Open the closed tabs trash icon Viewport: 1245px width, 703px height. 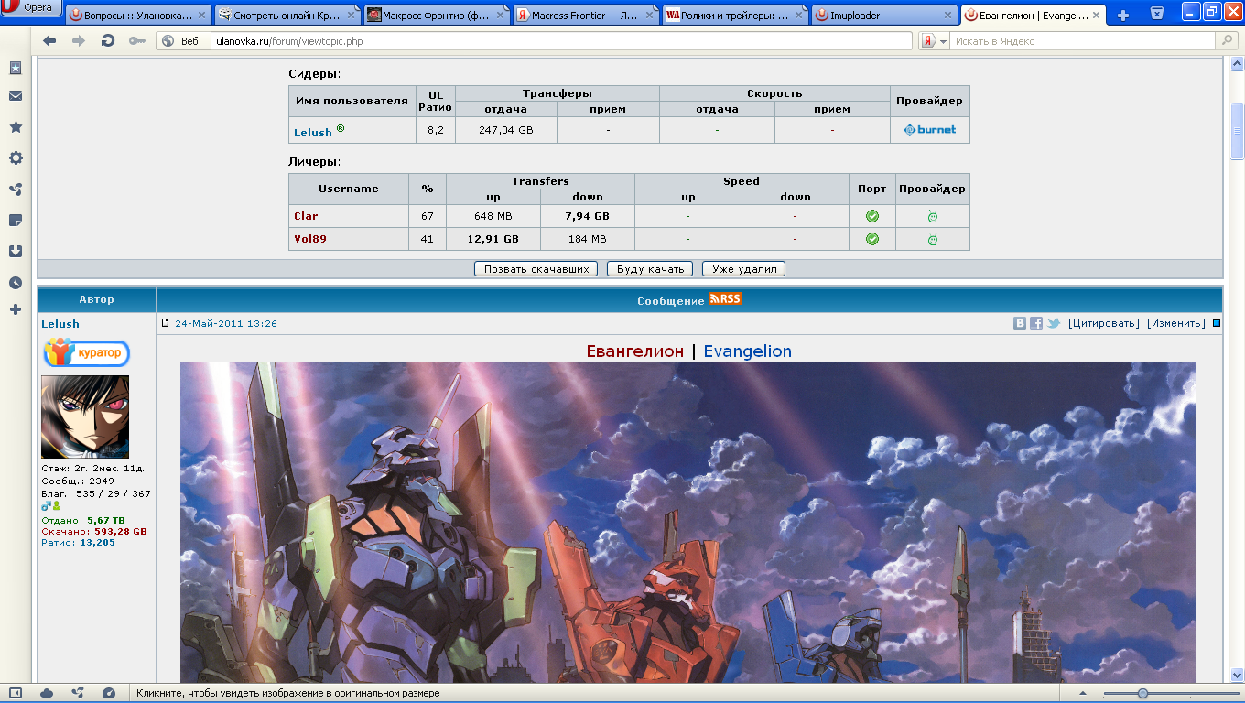tap(1157, 14)
